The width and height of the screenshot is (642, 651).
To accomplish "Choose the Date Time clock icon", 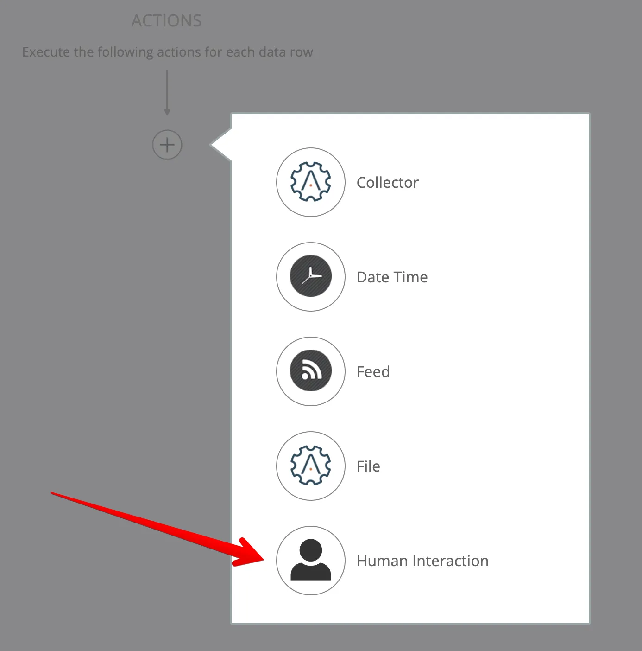I will (x=310, y=276).
